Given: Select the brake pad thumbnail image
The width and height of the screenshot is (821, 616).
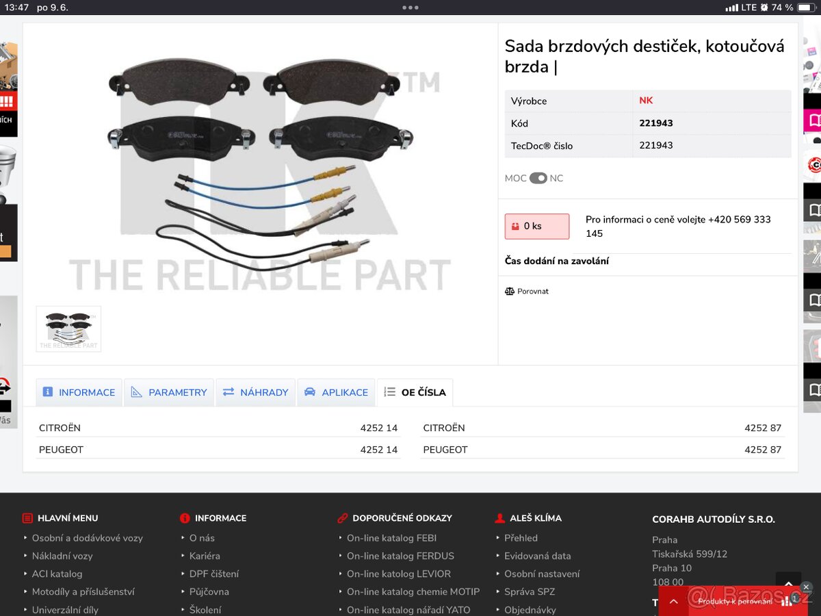Looking at the screenshot, I should tap(68, 329).
